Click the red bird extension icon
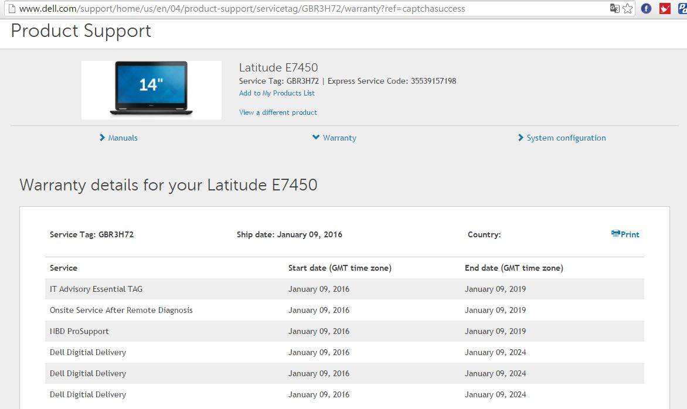Screen dimensions: 687x409 tap(665, 8)
